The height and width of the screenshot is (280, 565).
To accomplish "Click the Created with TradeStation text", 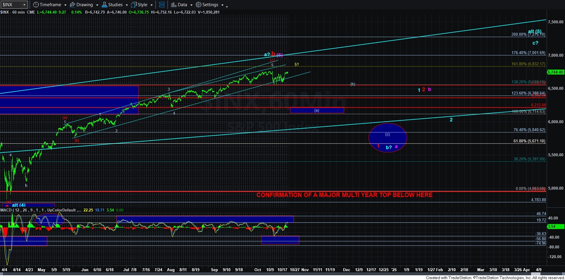I will tap(449, 278).
